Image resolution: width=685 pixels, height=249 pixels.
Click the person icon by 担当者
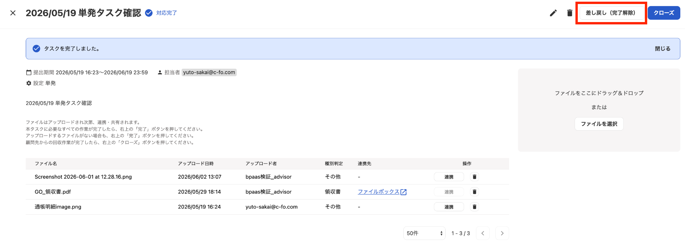tap(160, 73)
